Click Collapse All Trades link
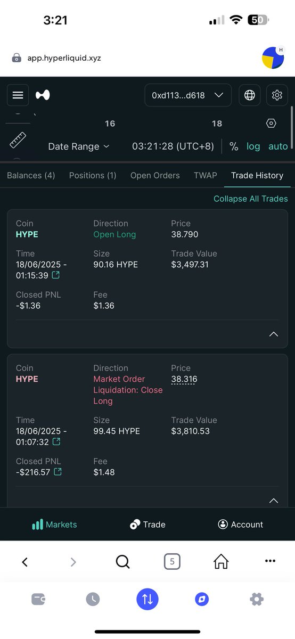The image size is (295, 639). pyautogui.click(x=251, y=199)
